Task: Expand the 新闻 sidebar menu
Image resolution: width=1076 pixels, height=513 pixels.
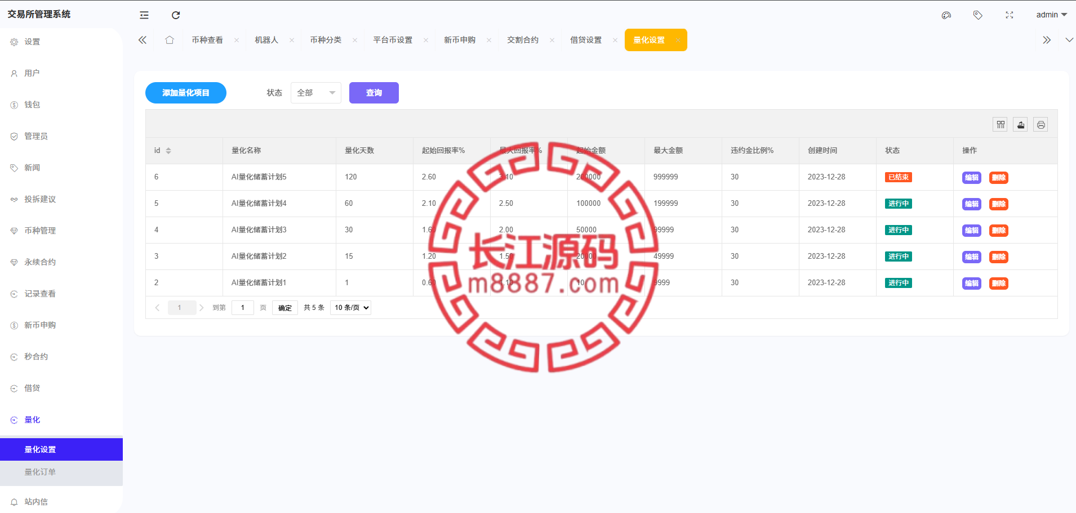Action: point(61,168)
